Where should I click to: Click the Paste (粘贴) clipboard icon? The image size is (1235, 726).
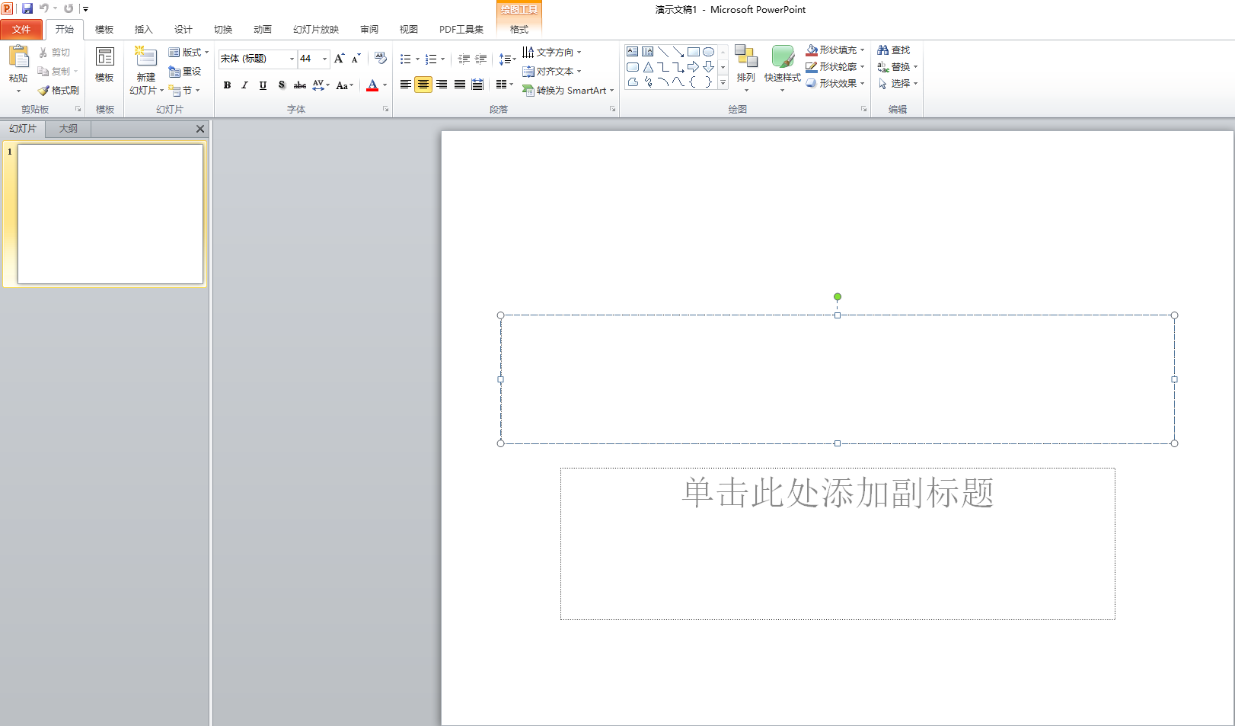[18, 56]
